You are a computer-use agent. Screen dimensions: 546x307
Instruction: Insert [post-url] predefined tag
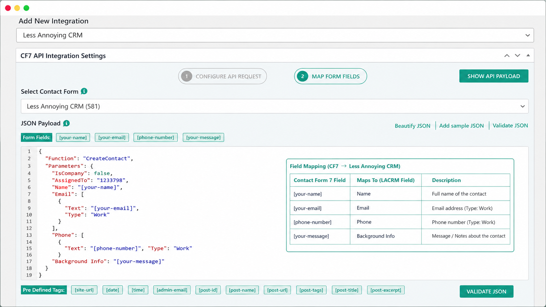pos(277,290)
